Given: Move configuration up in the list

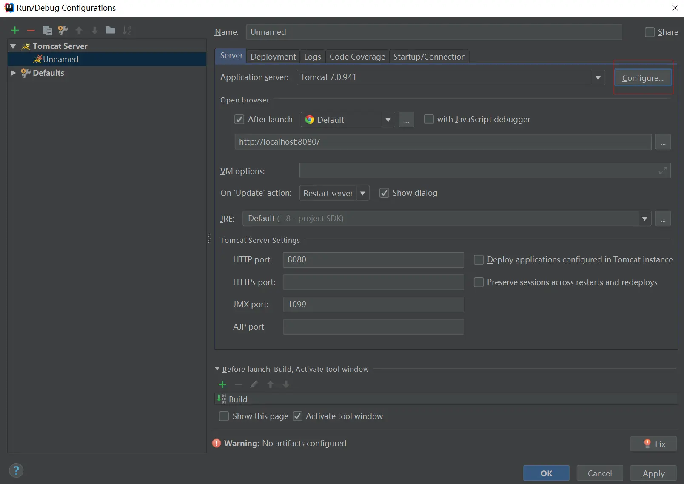Looking at the screenshot, I should [79, 30].
